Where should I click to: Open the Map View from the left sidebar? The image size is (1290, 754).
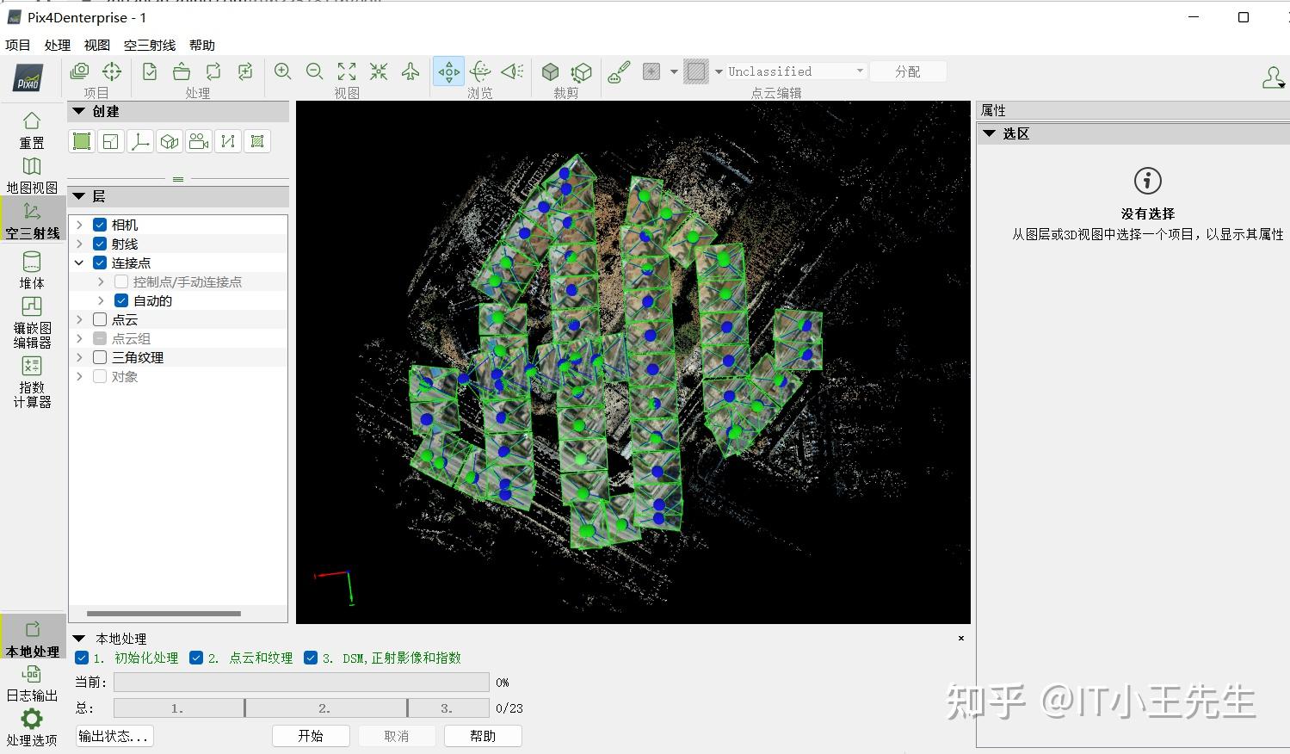click(x=32, y=172)
